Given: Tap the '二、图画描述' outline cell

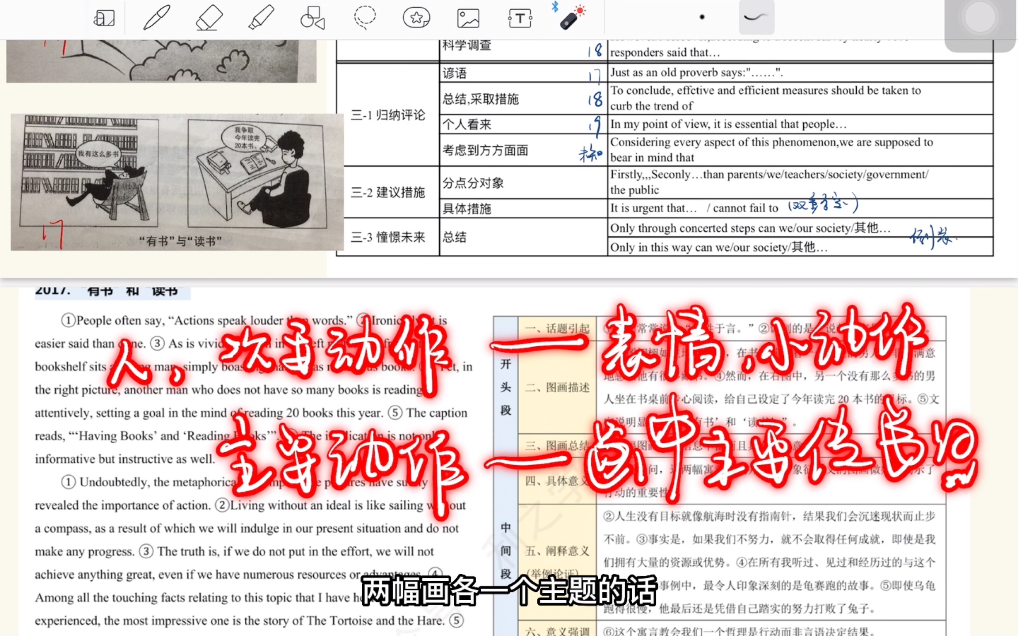Looking at the screenshot, I should tap(557, 387).
